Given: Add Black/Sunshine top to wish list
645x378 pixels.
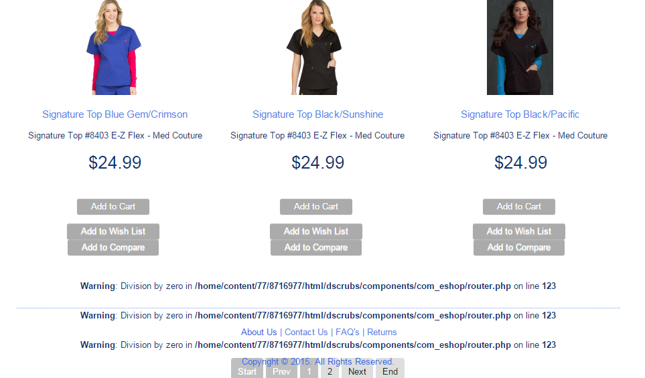Looking at the screenshot, I should 316,231.
